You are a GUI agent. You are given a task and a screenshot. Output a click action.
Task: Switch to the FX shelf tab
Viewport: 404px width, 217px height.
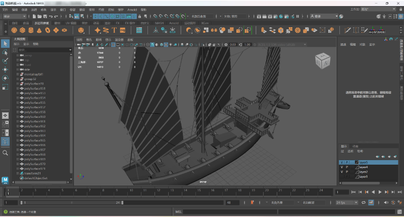[x=118, y=23]
